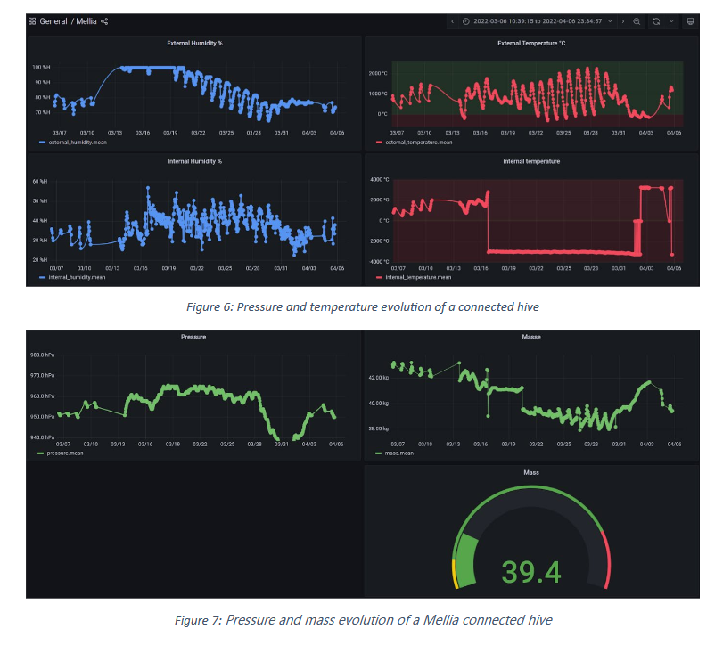Image resolution: width=723 pixels, height=645 pixels.
Task: Click the 39.4 mass gauge value
Action: pos(531,572)
